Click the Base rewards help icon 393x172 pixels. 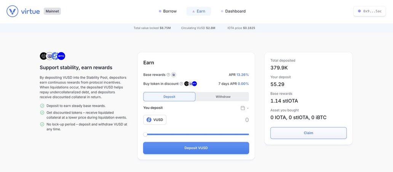coord(168,75)
